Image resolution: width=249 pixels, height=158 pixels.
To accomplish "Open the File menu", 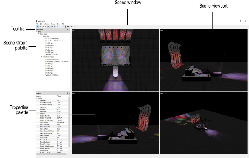I will [x=37, y=24].
